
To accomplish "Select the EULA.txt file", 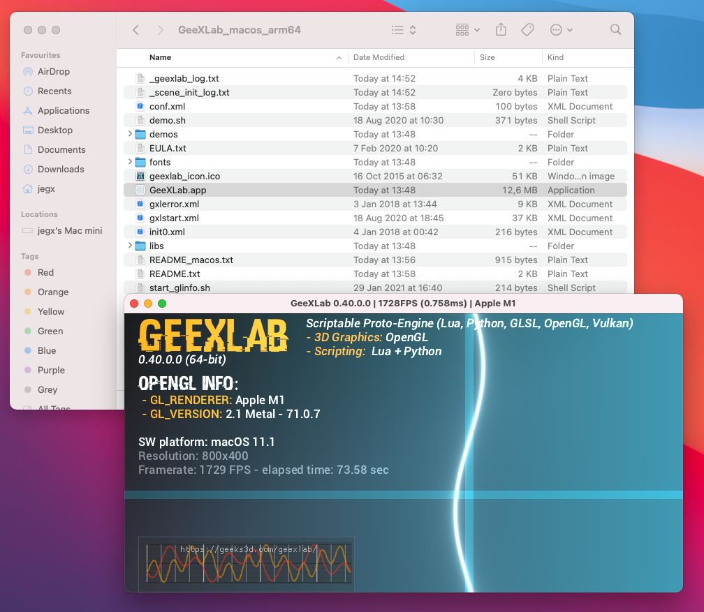I will click(x=375, y=148).
